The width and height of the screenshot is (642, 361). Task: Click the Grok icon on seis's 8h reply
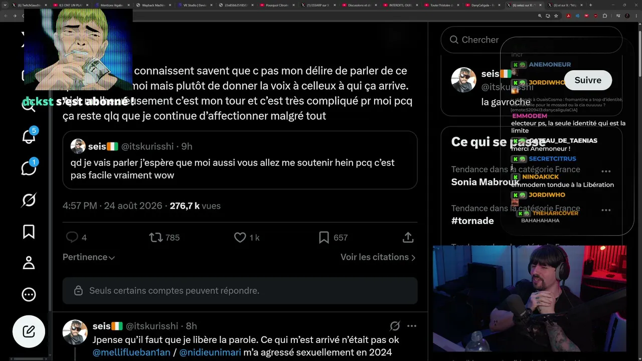click(x=395, y=326)
